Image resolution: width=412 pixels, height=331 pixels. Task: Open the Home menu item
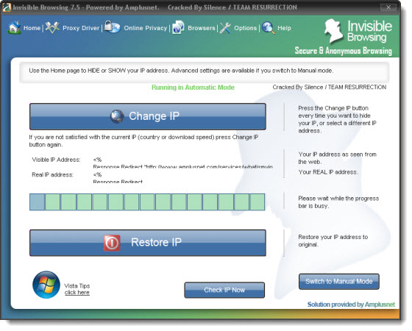pos(32,28)
